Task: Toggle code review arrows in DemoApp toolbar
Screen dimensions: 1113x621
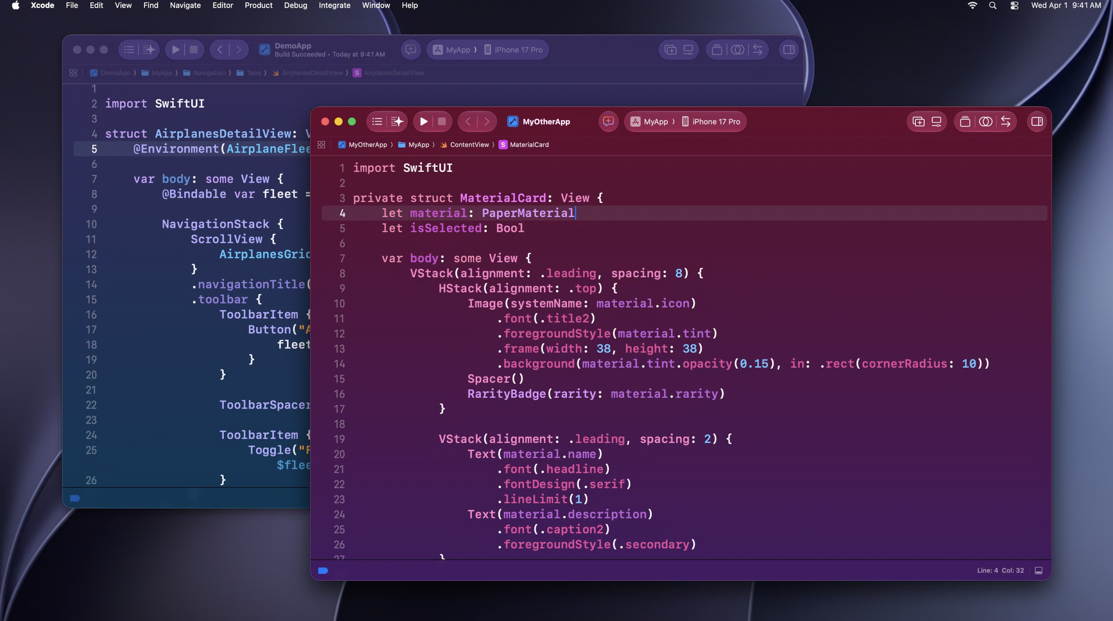Action: 757,50
